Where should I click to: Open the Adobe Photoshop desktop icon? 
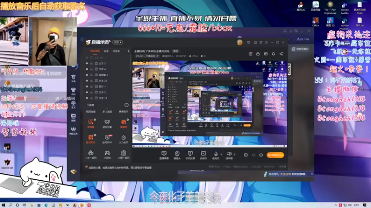345,24
